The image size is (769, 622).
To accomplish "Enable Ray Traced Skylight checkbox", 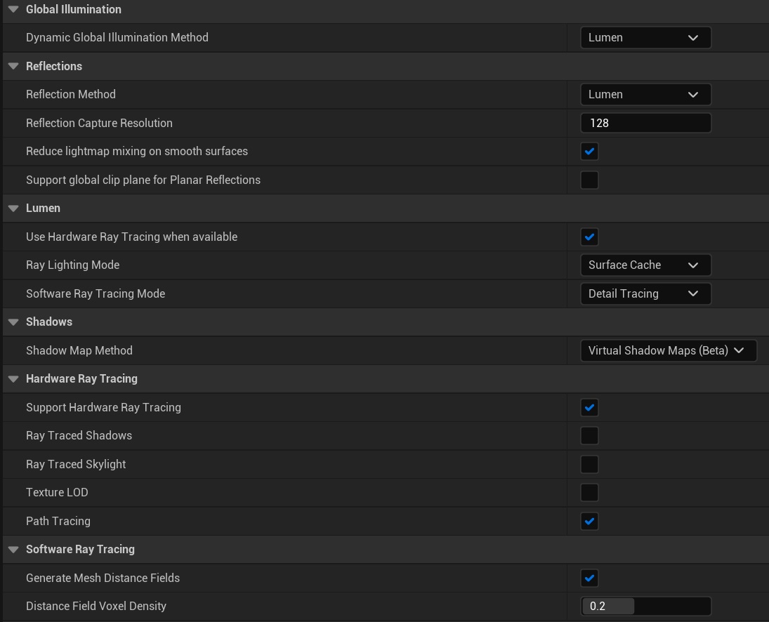I will [589, 464].
